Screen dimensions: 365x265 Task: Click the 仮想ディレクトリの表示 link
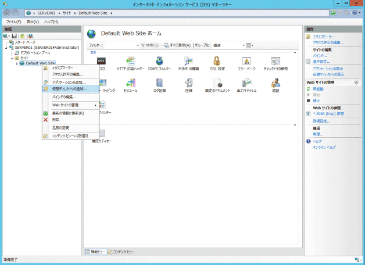(328, 74)
